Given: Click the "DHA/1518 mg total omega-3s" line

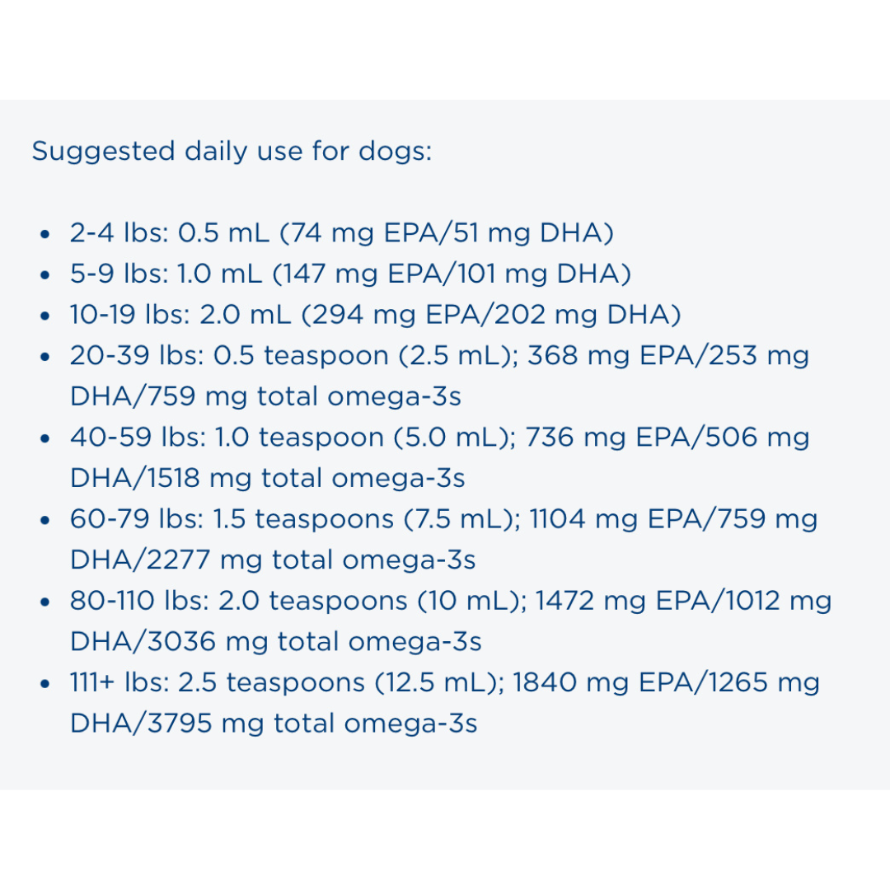Looking at the screenshot, I should pyautogui.click(x=268, y=478).
